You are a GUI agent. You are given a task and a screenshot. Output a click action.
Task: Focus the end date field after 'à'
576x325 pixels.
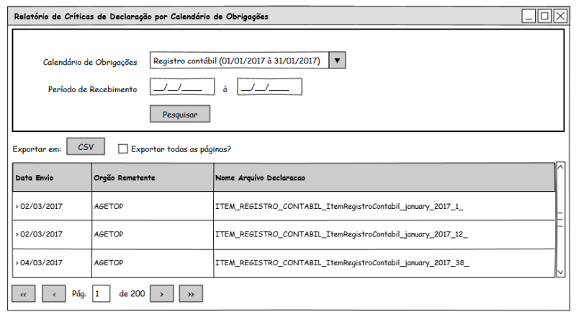(x=269, y=87)
